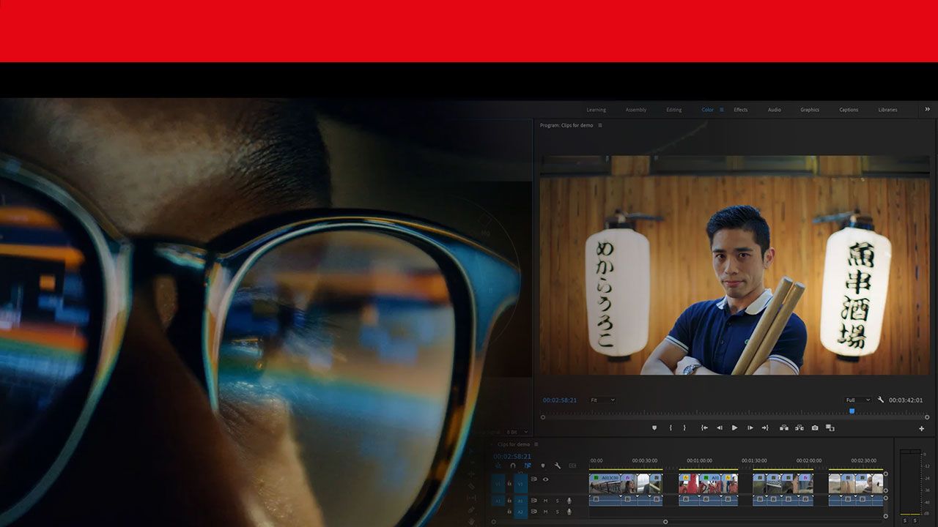
Task: Click the Export Frame camera icon
Action: pyautogui.click(x=815, y=427)
